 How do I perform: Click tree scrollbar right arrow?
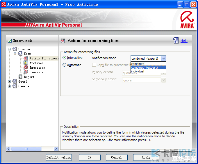point(56,149)
